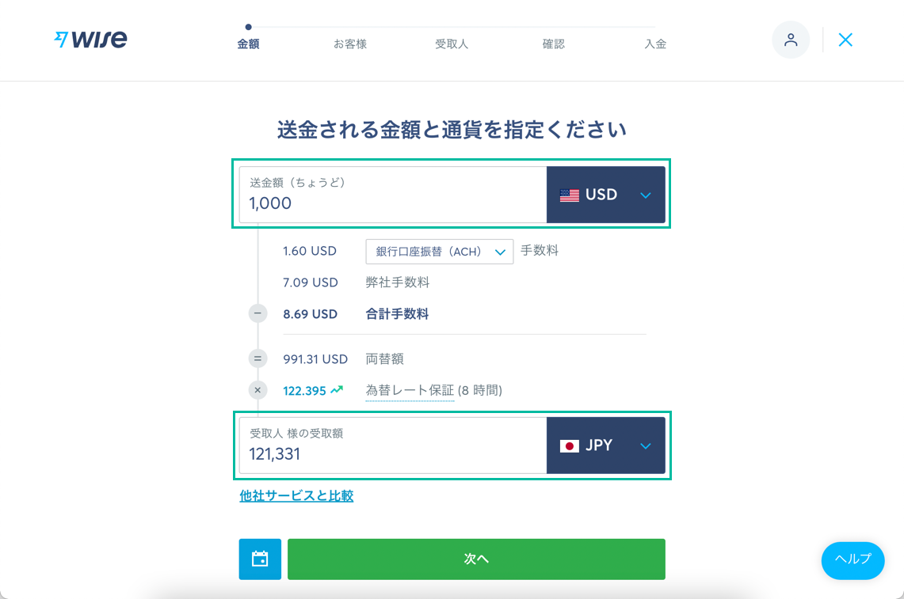Go to the 受取人 step
Screen dimensions: 904x599
(452, 44)
